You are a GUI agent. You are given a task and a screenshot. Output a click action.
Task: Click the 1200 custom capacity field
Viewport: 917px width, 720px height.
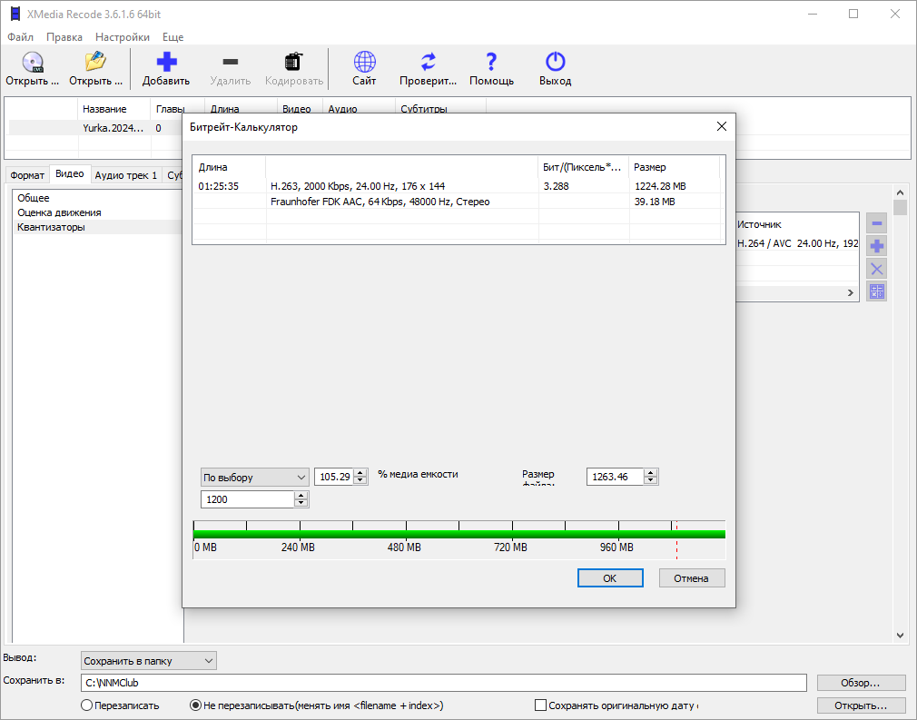point(247,499)
